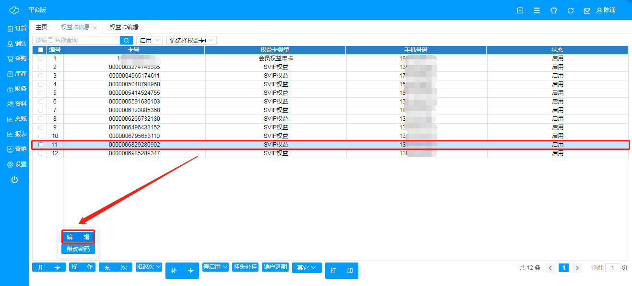The image size is (632, 286).
Task: Check the checkbox for row 11
Action: click(x=41, y=145)
